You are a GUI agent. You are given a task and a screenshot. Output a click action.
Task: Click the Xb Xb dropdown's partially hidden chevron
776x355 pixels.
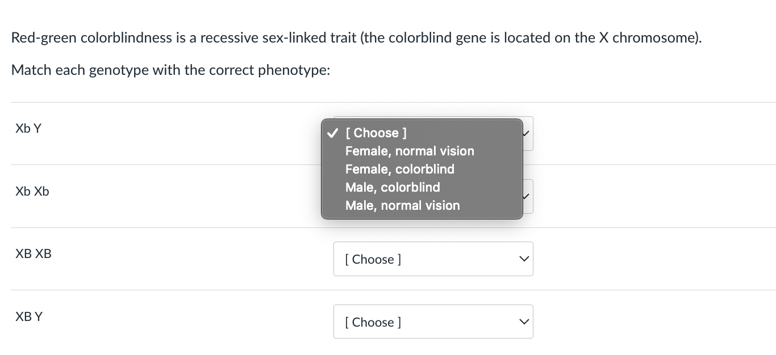click(528, 197)
